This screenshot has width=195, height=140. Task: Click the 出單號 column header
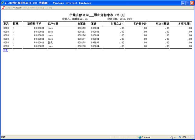81,23
